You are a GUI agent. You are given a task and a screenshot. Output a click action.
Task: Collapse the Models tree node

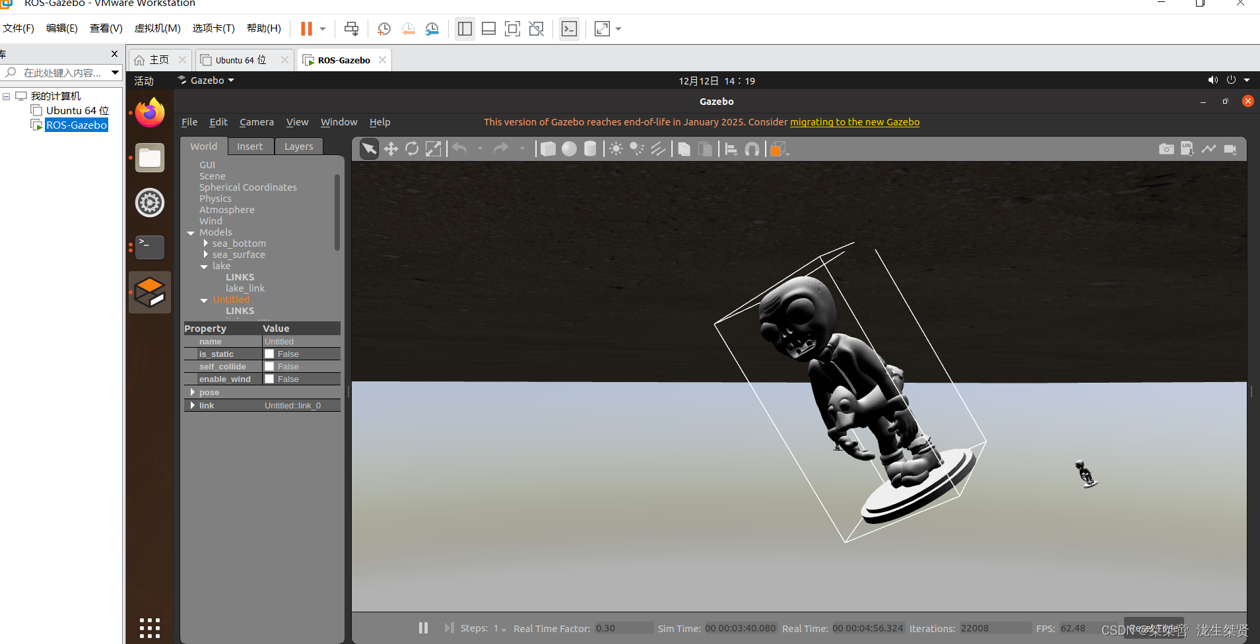(x=191, y=233)
